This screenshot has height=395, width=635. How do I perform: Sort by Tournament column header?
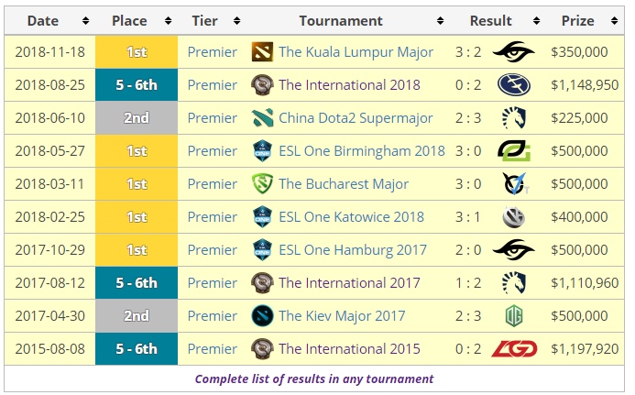[x=341, y=21]
